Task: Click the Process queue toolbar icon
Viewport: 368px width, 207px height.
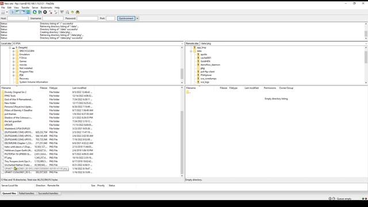Action: coord(40,12)
